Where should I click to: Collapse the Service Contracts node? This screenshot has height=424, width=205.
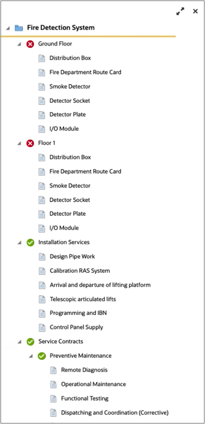pyautogui.click(x=19, y=342)
